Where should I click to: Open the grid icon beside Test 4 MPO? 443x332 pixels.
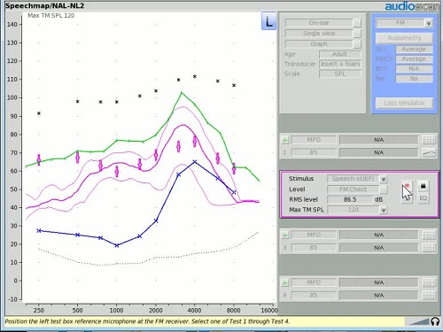click(x=429, y=282)
